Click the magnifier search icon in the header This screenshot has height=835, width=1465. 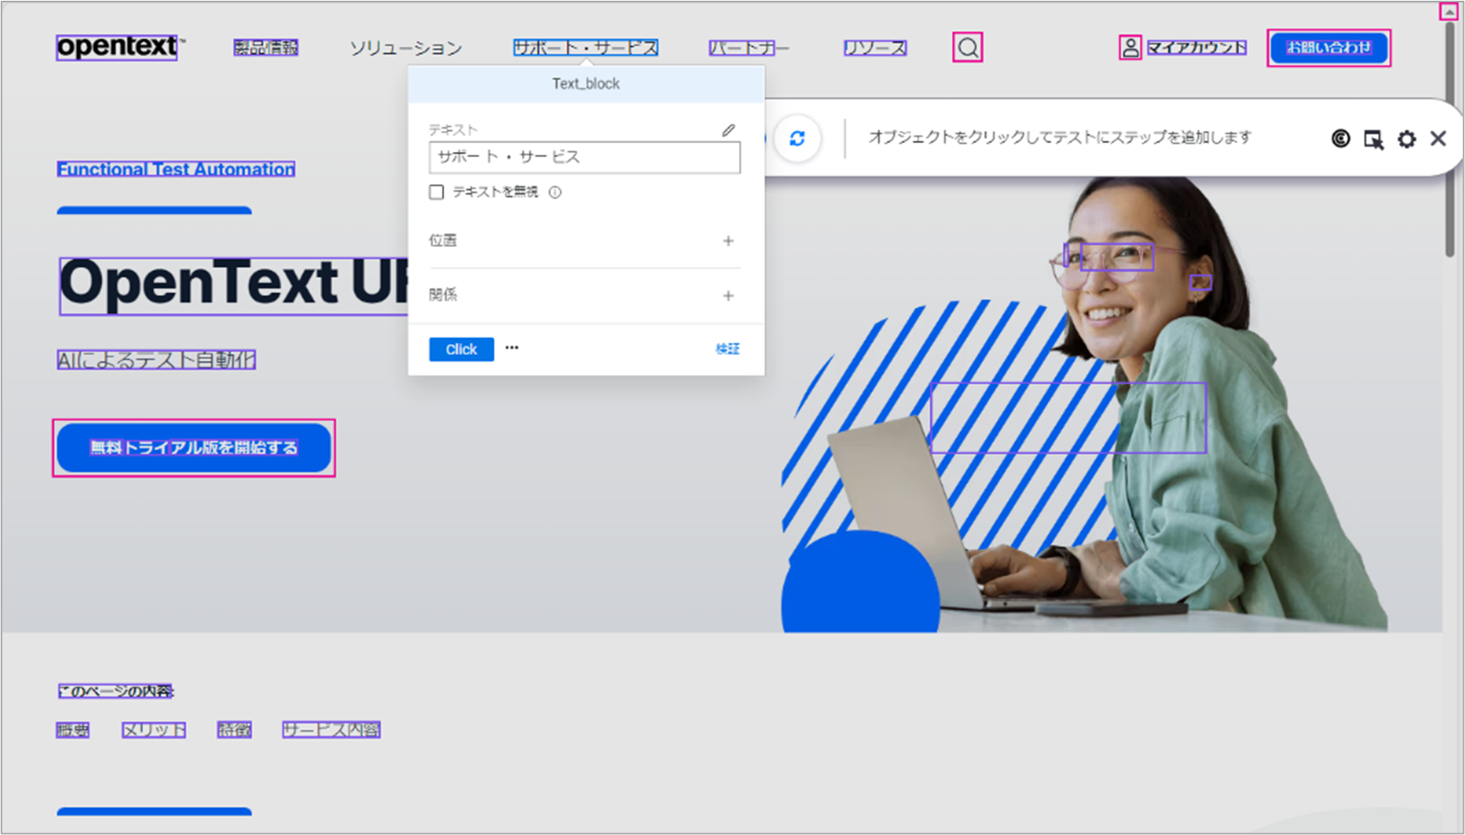coord(967,48)
